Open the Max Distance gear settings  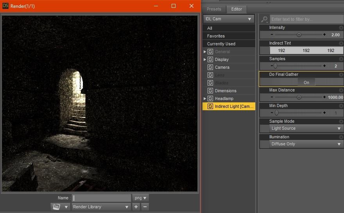click(x=341, y=90)
